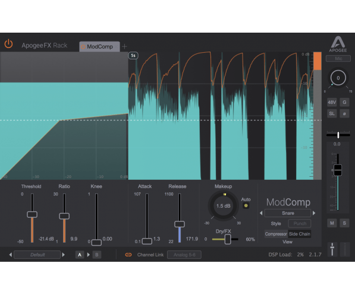
Task: Add a new plugin with the plus icon
Action: (x=124, y=46)
